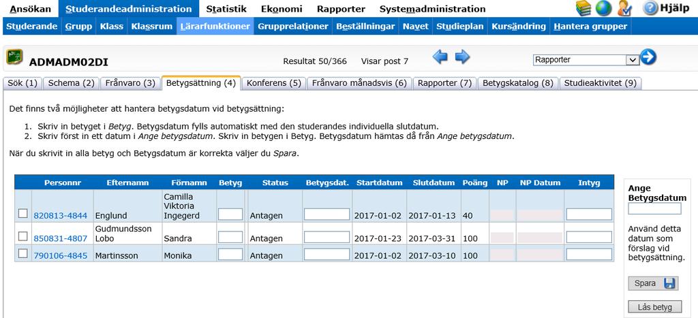Click Betygsdat. field for Sandra's row

pos(327,237)
